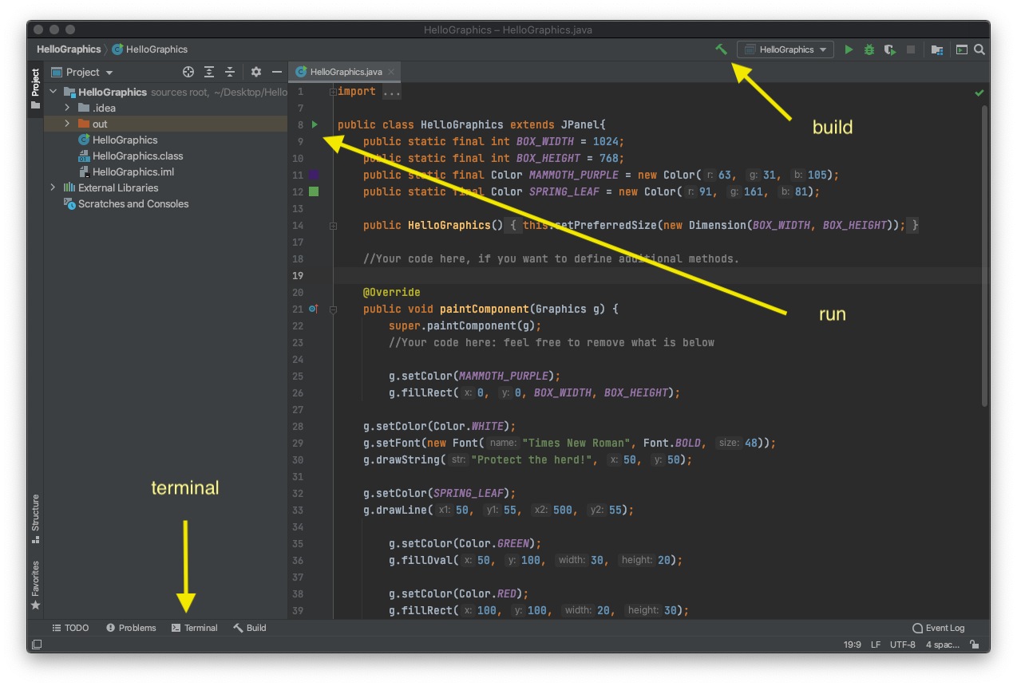Screen dimensions: 1017x686
Task: Click the override gutter icon on line 21
Action: [x=314, y=309]
